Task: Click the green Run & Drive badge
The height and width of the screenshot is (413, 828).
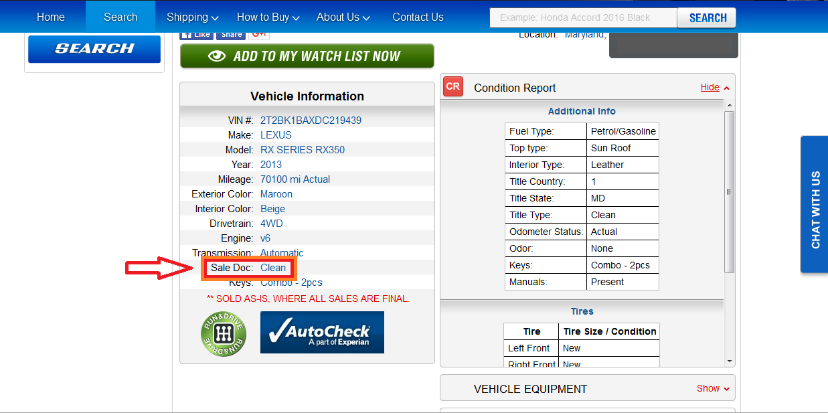Action: pos(224,335)
